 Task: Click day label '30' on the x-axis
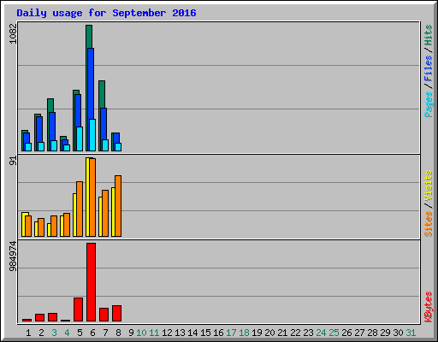pos(398,333)
